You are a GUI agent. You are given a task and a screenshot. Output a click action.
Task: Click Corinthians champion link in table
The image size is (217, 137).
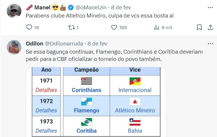pyautogui.click(x=86, y=90)
